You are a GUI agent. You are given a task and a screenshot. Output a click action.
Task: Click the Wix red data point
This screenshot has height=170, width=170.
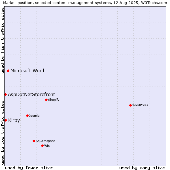click(x=42, y=146)
